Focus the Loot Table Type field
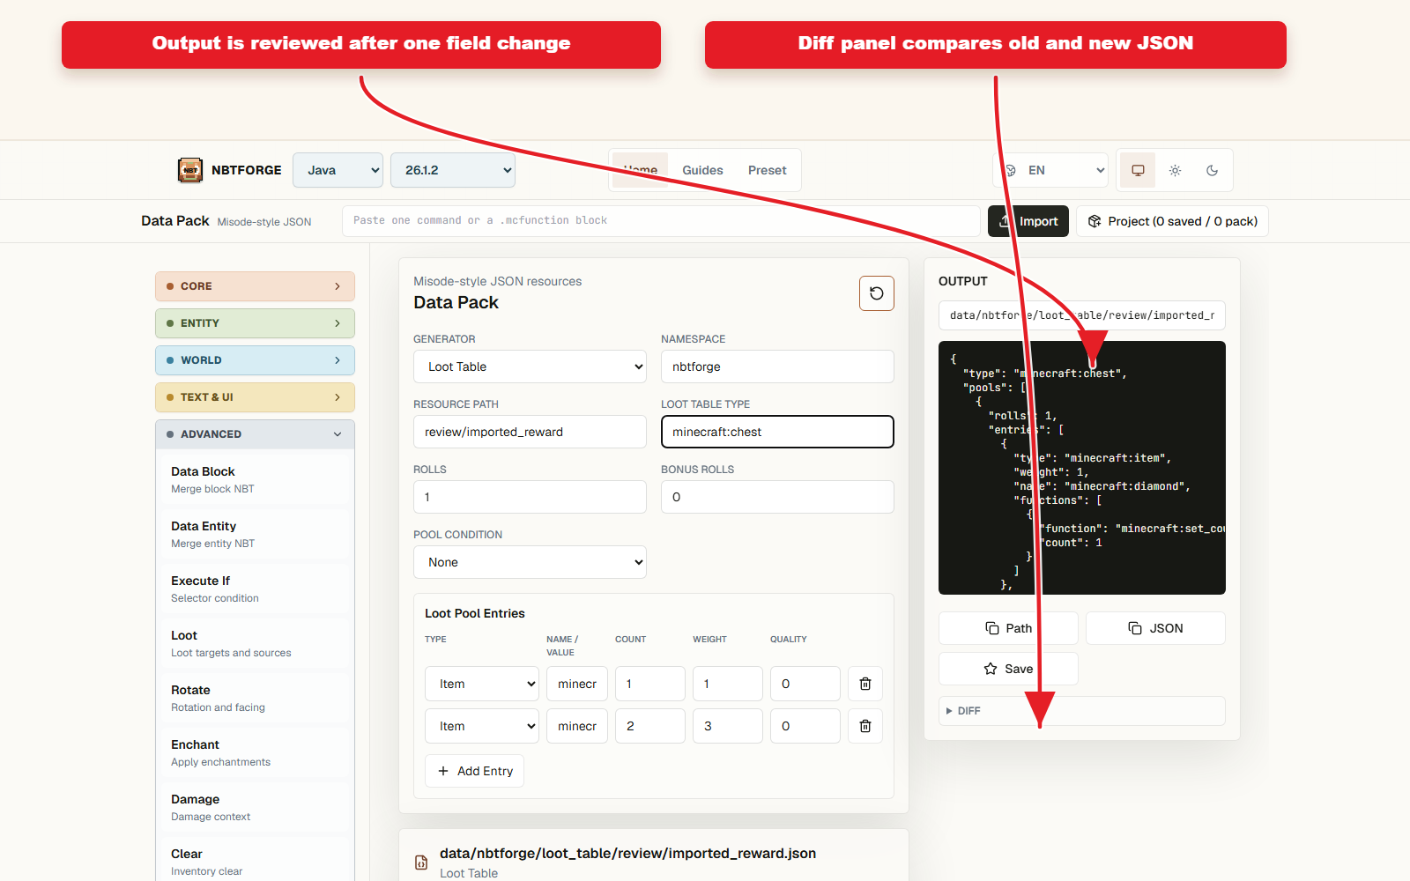Image resolution: width=1410 pixels, height=881 pixels. pyautogui.click(x=777, y=432)
